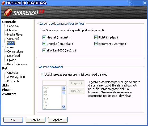Click the extension list scroll down arrow
148x126 pixels.
coord(64,107)
